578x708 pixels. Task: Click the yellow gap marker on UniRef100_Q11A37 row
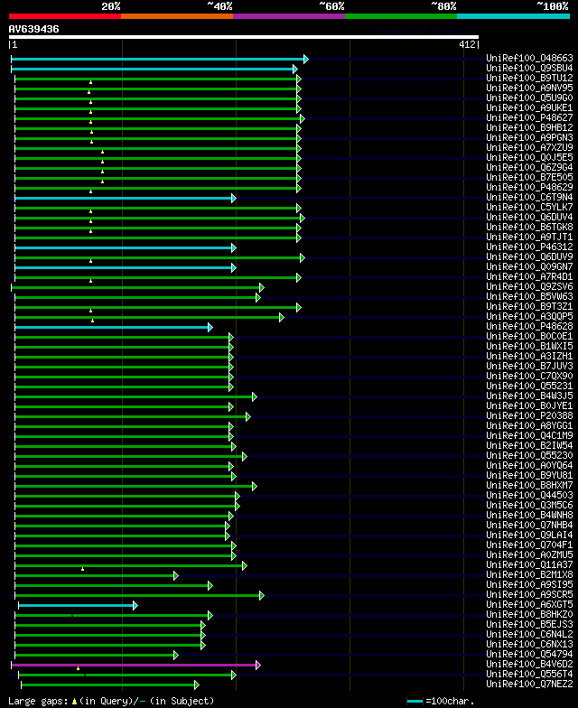83,569
